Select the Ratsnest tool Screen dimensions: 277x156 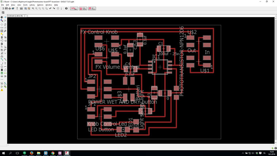[x=2, y=84]
